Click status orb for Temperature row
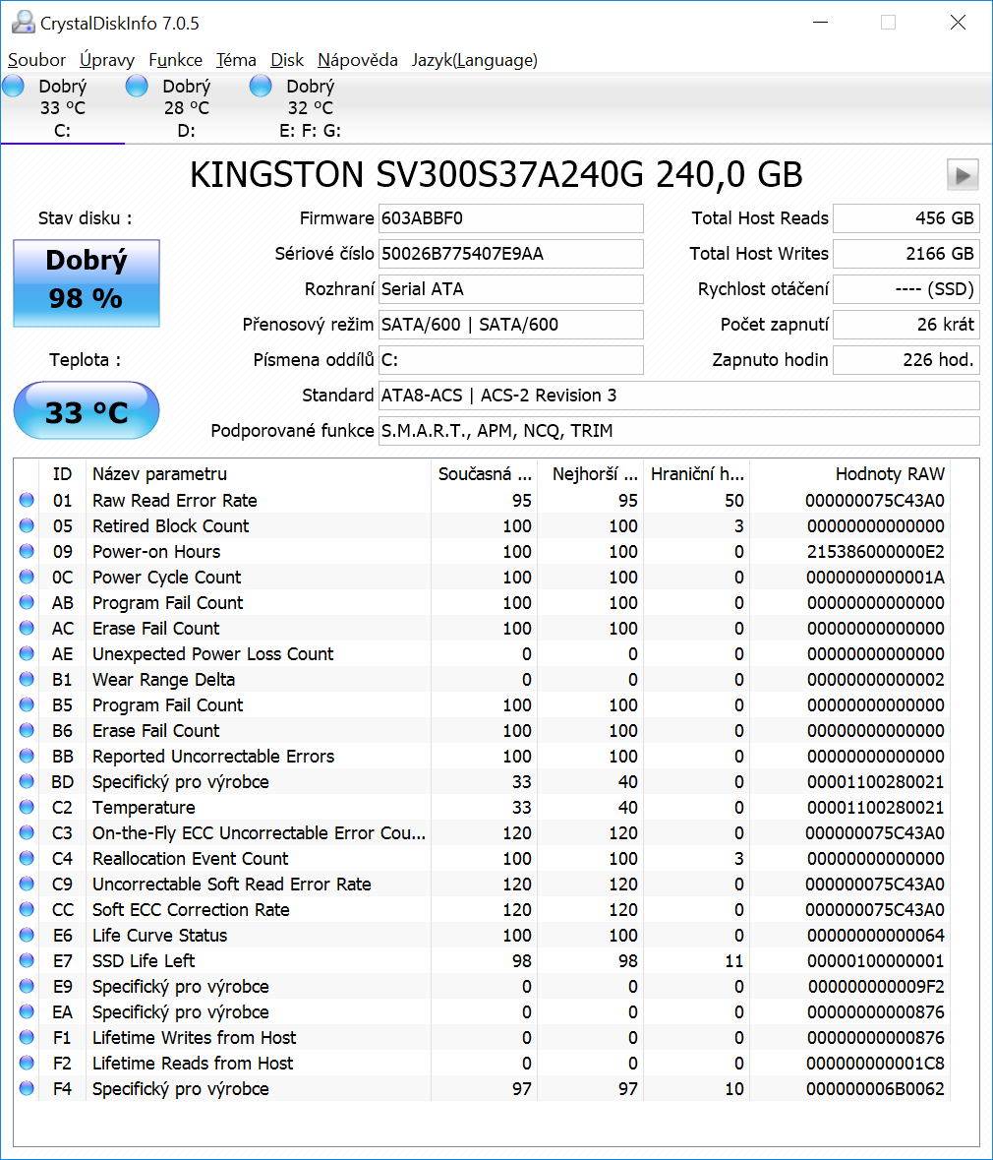993x1160 pixels. pyautogui.click(x=27, y=807)
